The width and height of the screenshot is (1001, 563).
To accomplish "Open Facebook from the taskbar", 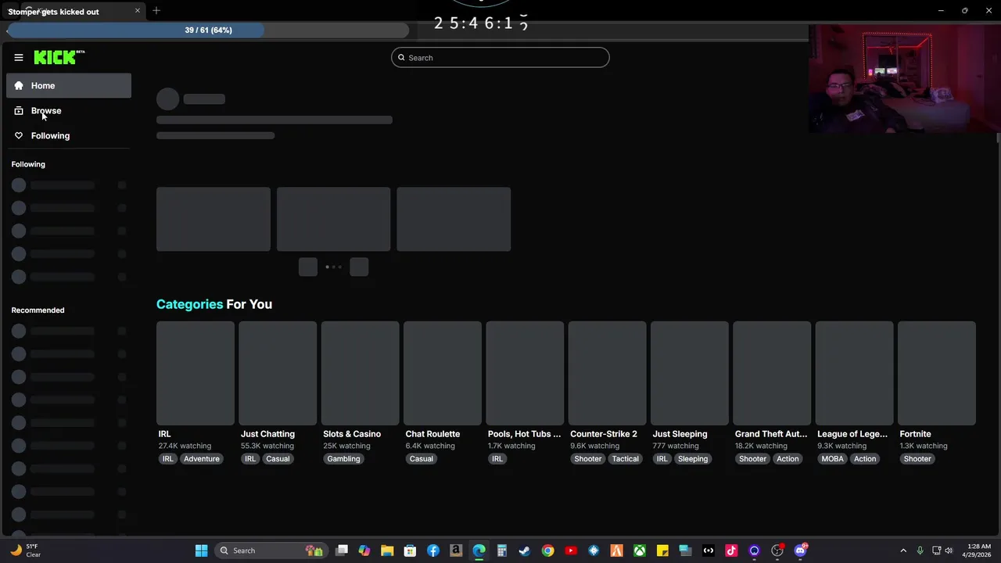I will coord(433,550).
